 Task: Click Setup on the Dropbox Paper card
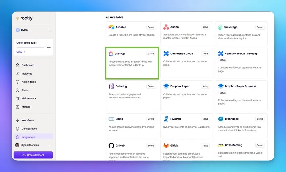pos(205,86)
